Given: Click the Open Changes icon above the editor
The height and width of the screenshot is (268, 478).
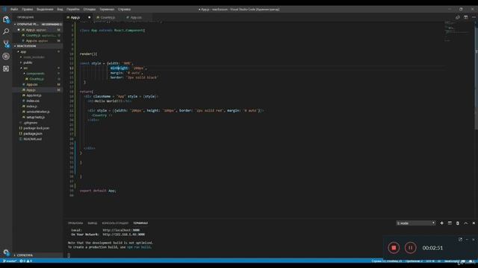Looking at the screenshot, I should (458, 17).
